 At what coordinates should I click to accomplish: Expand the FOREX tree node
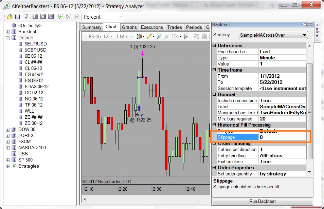[x=8, y=136]
